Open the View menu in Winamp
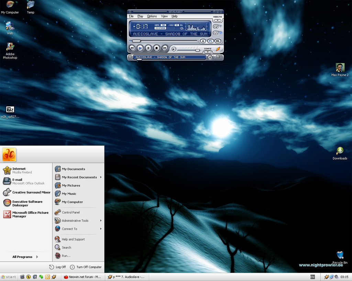Image resolution: width=352 pixels, height=281 pixels. click(x=164, y=16)
